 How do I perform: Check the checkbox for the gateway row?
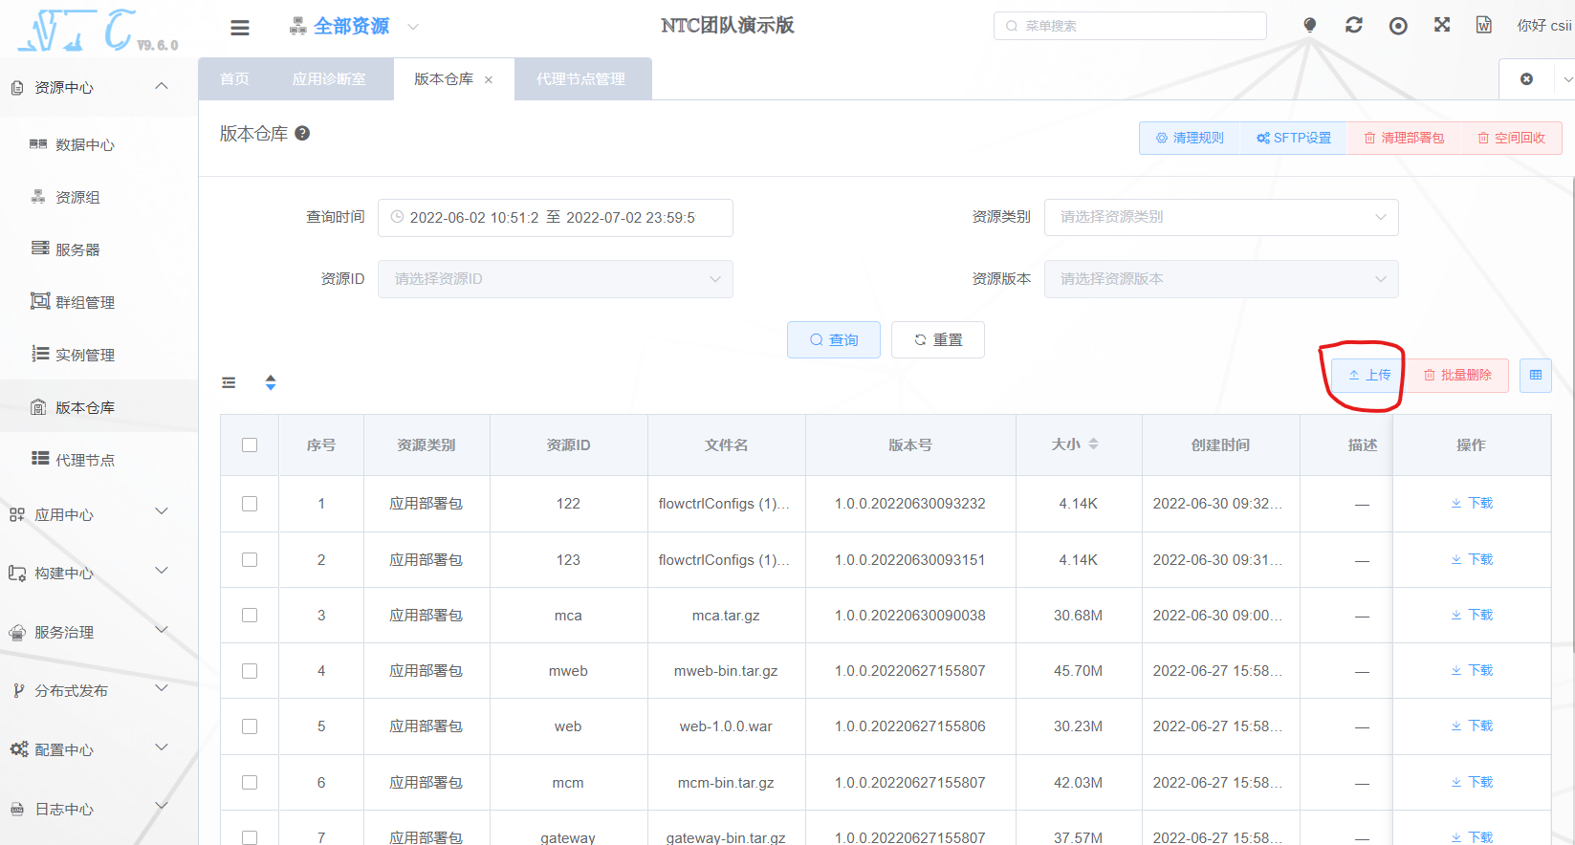point(250,837)
